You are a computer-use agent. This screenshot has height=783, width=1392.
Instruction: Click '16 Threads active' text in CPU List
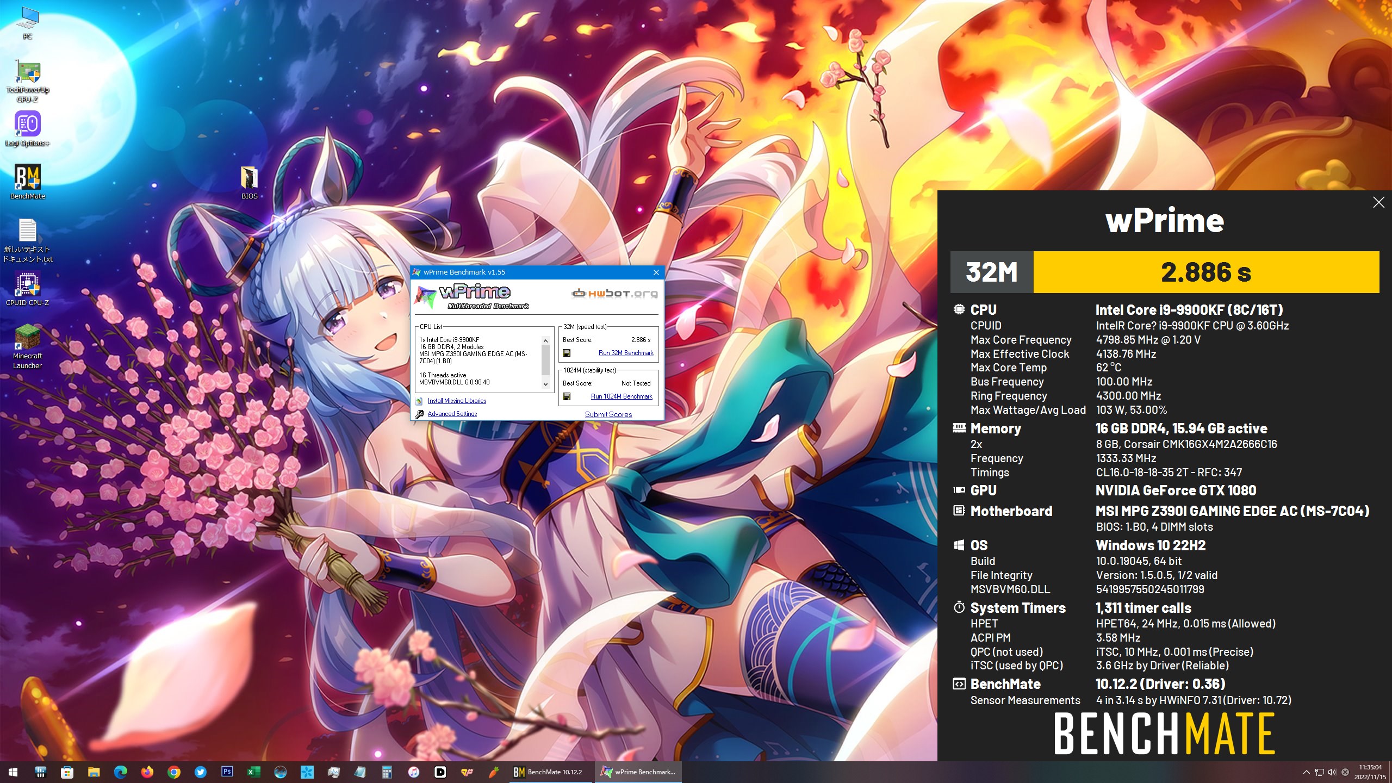pyautogui.click(x=443, y=375)
